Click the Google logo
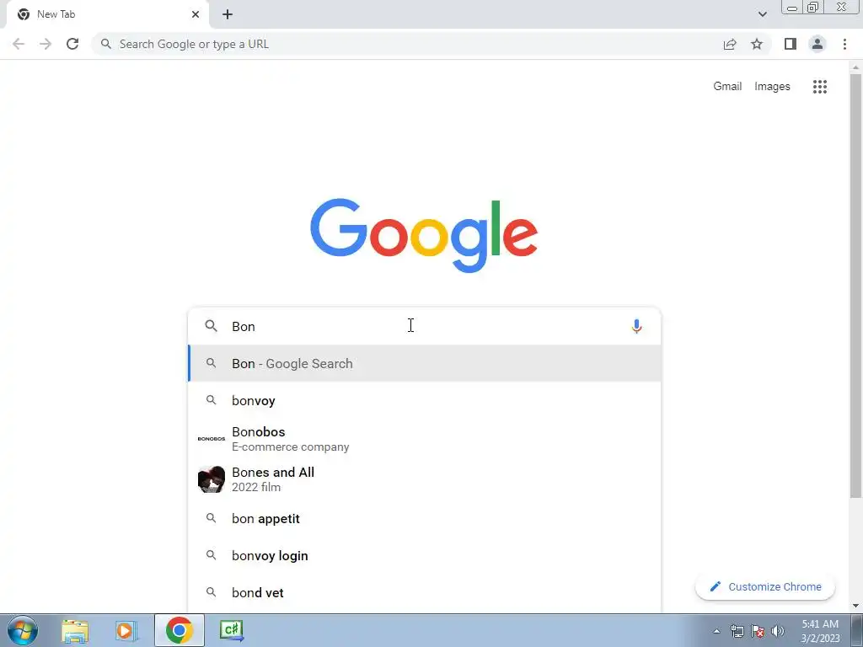863x647 pixels. point(424,236)
